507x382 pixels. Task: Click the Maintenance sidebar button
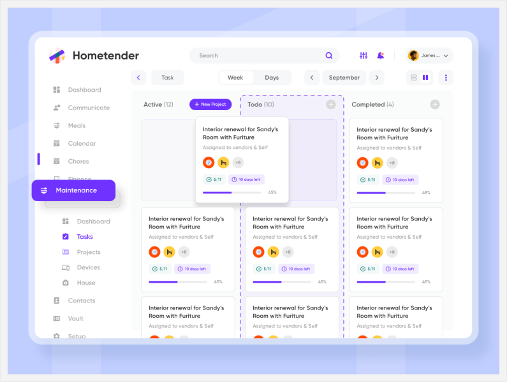coord(73,190)
